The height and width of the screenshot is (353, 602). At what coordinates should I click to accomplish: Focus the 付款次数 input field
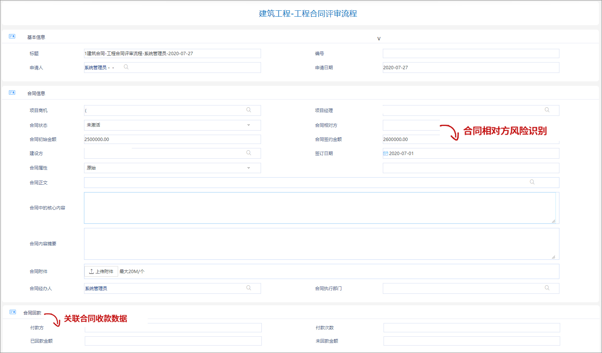click(x=472, y=327)
